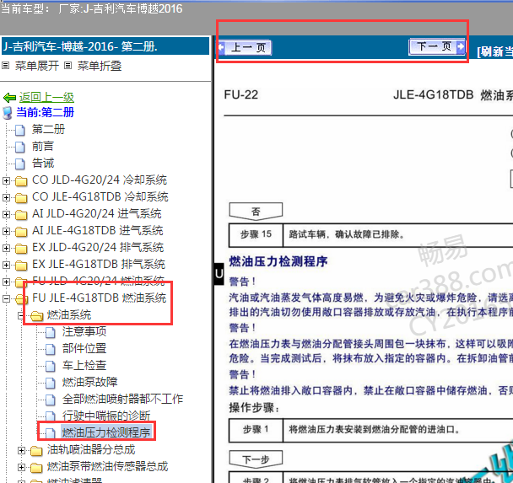513x483 pixels.
Task: Click 返回上一级 link to go back
Action: (46, 97)
